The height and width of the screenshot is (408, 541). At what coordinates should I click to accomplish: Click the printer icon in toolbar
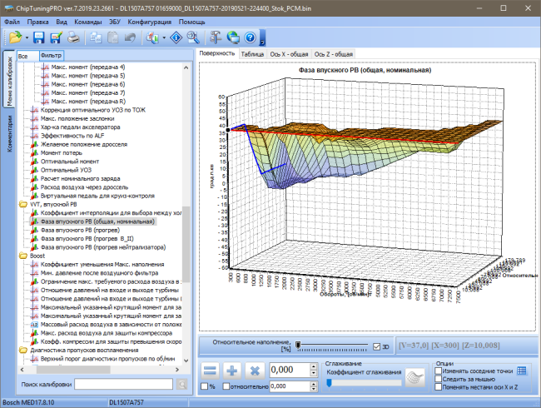pos(73,37)
